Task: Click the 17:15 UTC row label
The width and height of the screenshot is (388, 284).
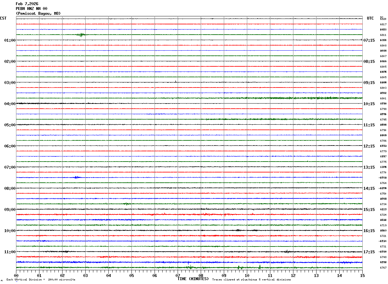Action: tap(369, 252)
